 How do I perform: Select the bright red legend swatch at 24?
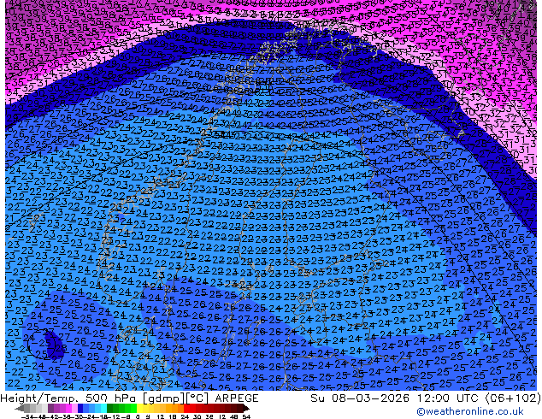pos(186,408)
